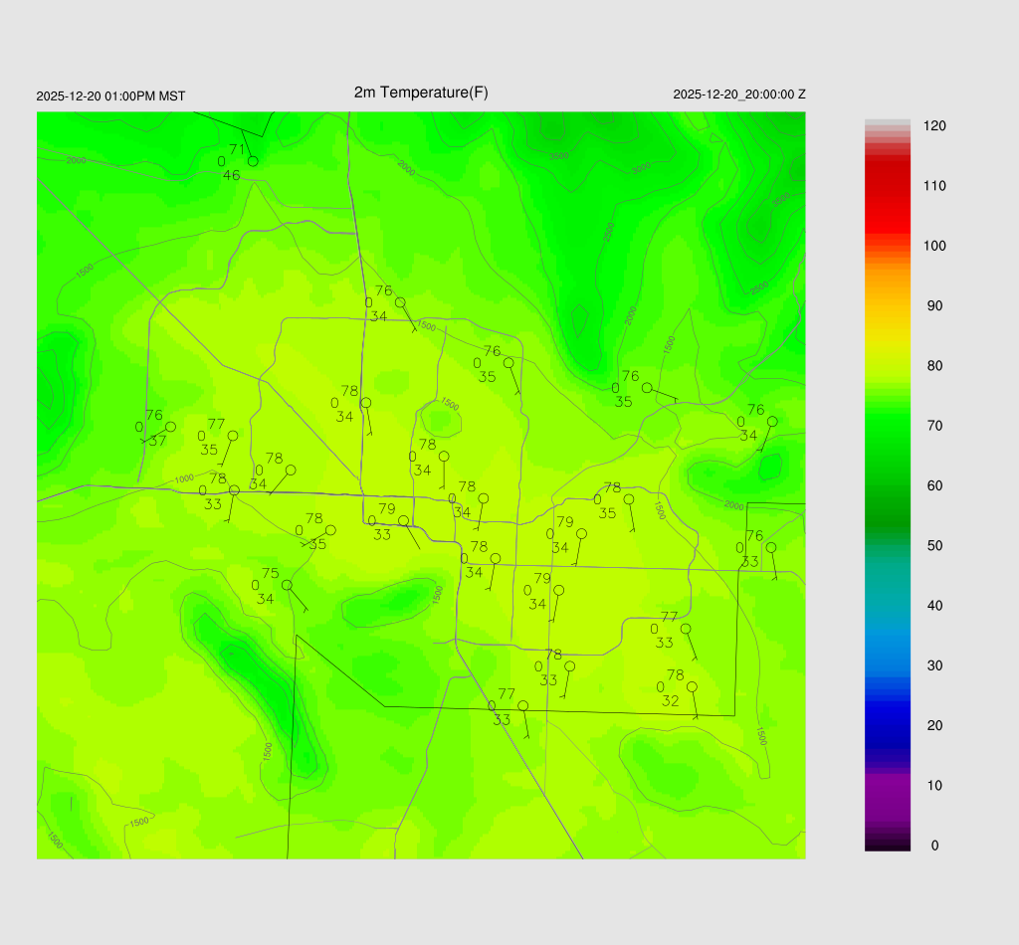The image size is (1019, 945).
Task: Select the station marker showing 75 and 34
Action: point(287,585)
